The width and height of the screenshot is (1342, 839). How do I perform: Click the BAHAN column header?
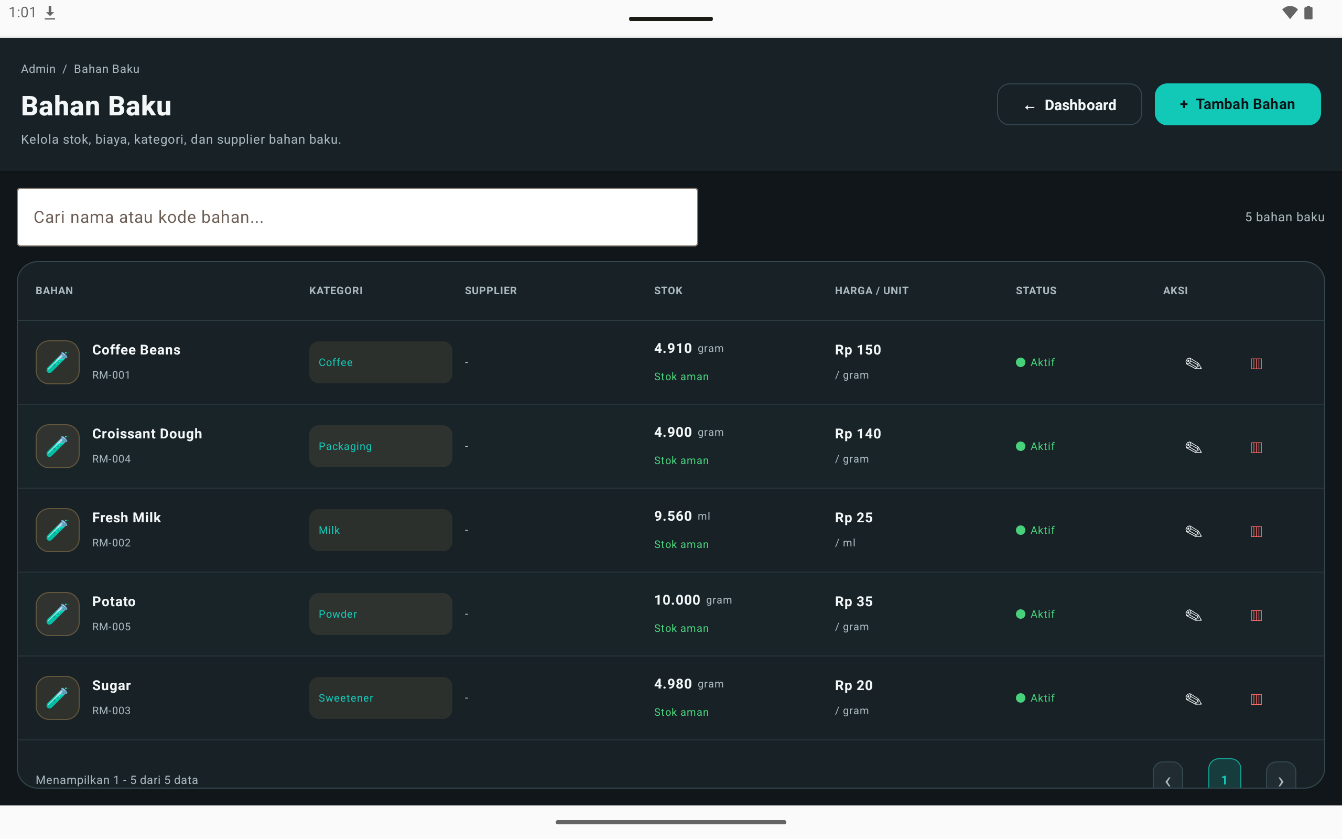tap(55, 291)
